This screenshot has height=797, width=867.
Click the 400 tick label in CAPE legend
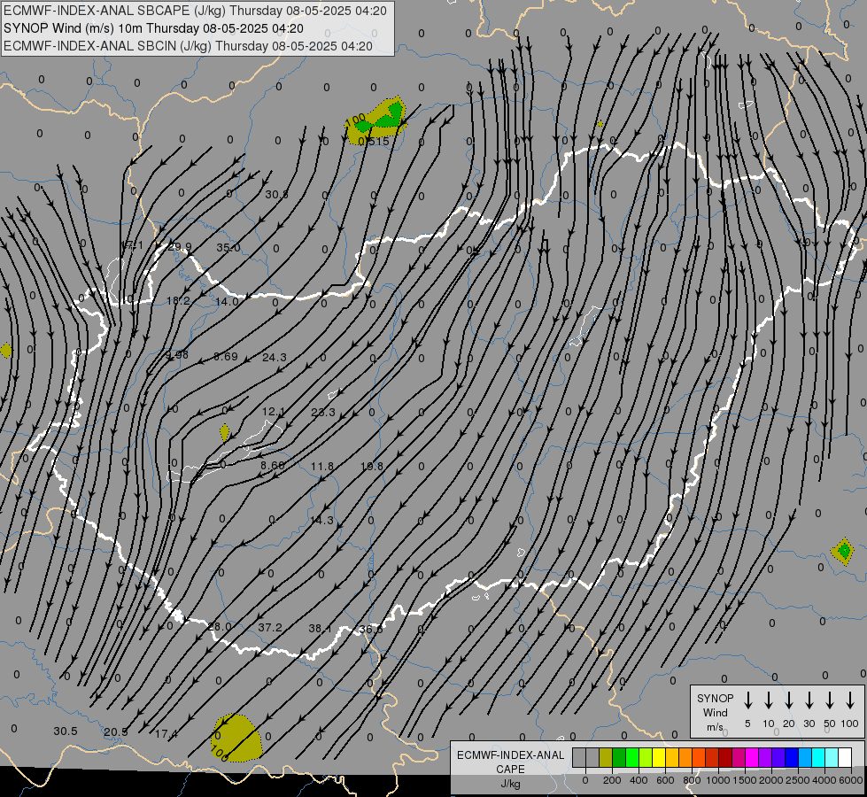(x=639, y=780)
